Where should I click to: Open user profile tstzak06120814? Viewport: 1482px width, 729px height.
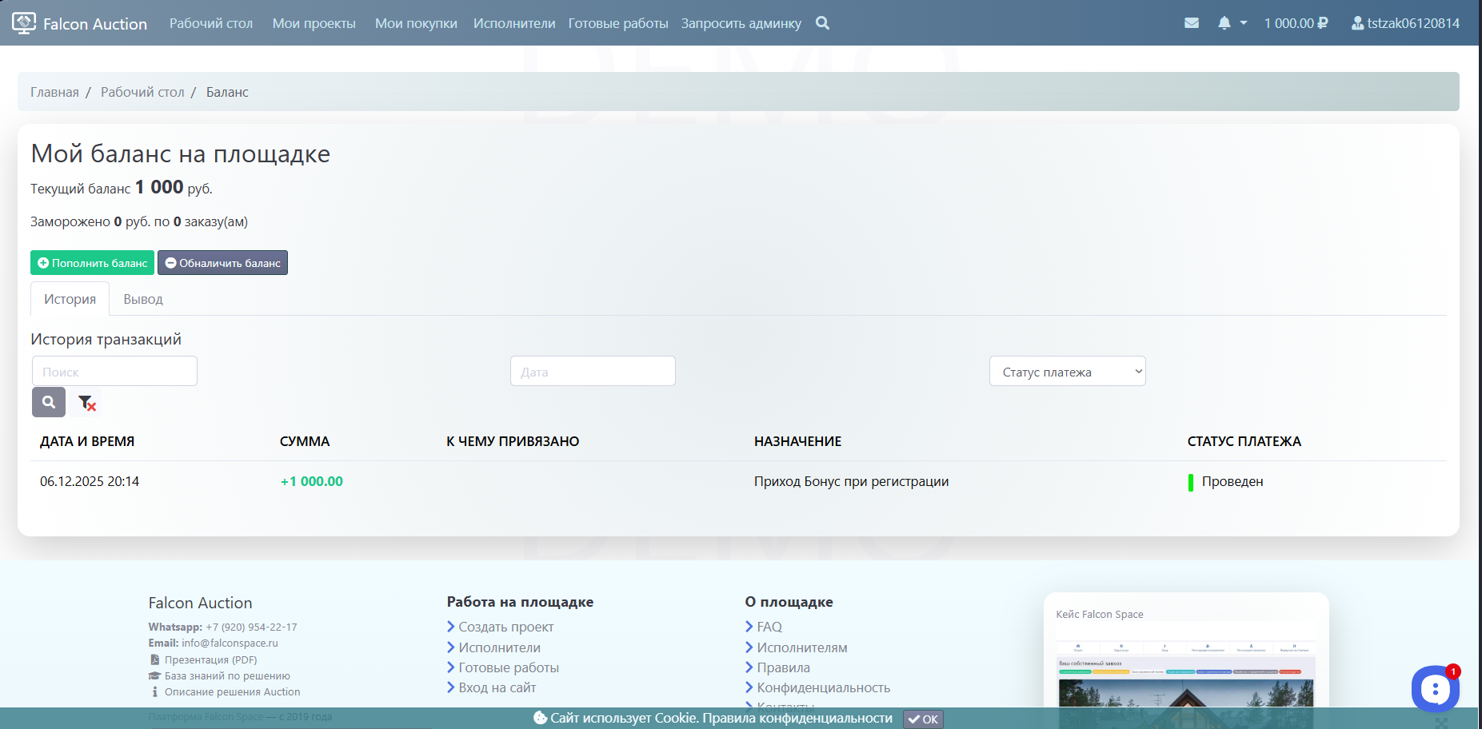[1405, 23]
